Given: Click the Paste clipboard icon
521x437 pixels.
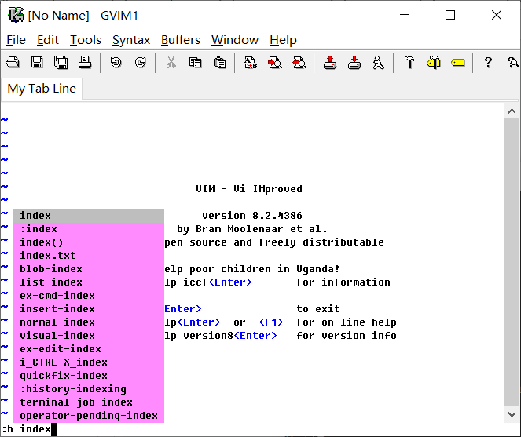Looking at the screenshot, I should (x=219, y=63).
